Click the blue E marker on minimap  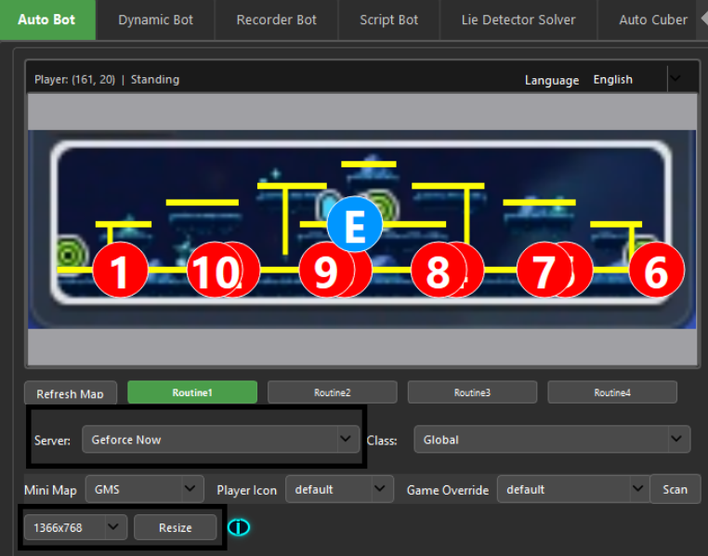[x=354, y=225]
